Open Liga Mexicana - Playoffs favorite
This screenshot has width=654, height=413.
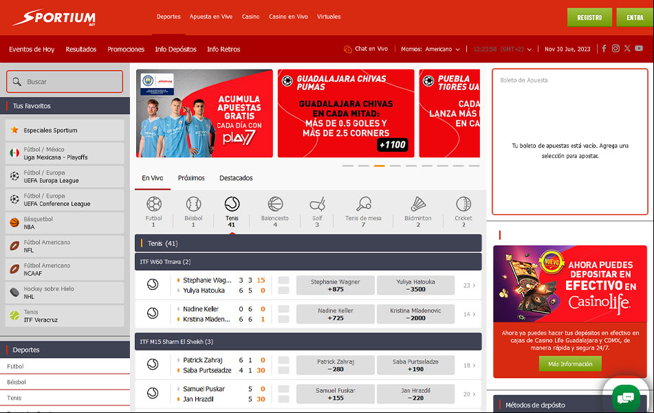pos(65,153)
